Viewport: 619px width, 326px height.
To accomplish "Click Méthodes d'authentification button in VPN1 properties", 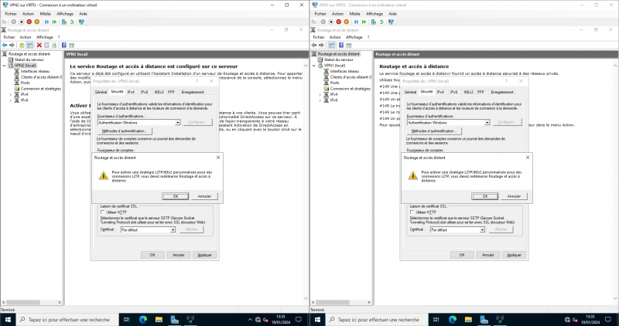I will point(434,131).
